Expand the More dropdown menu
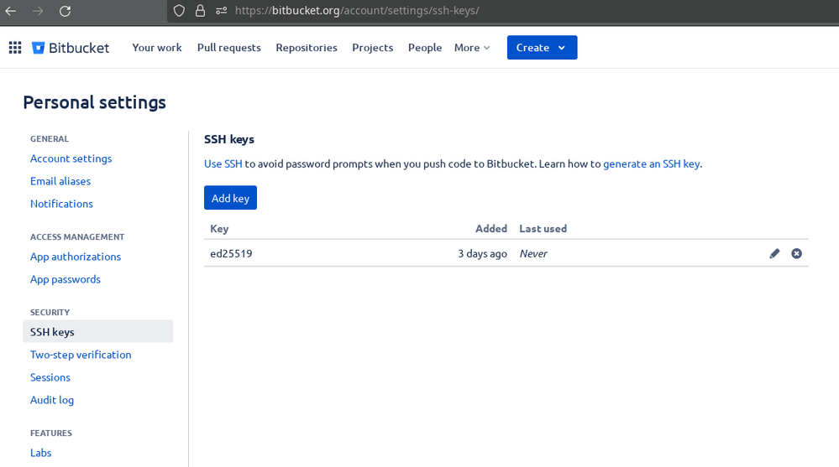Viewport: 839px width, 467px height. tap(472, 48)
